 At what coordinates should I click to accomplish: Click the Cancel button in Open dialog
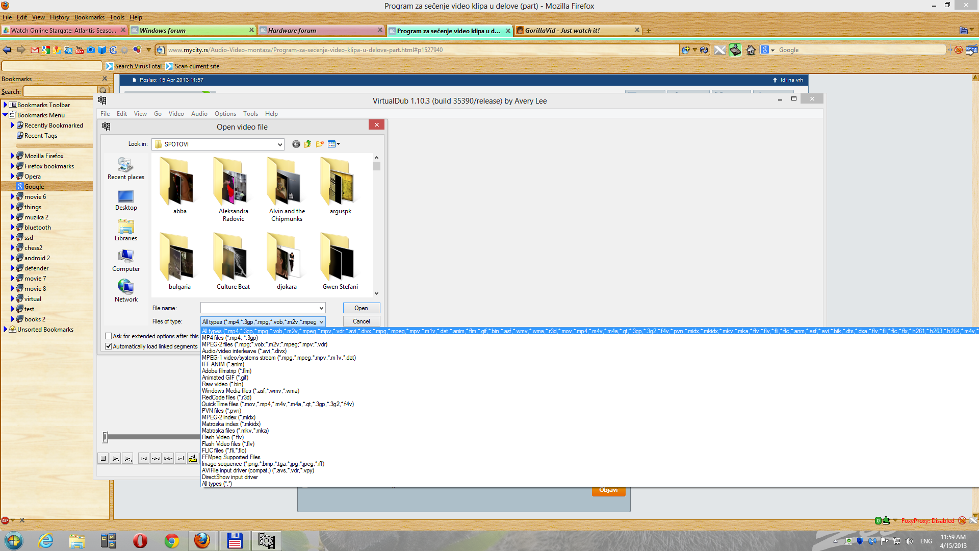click(361, 321)
